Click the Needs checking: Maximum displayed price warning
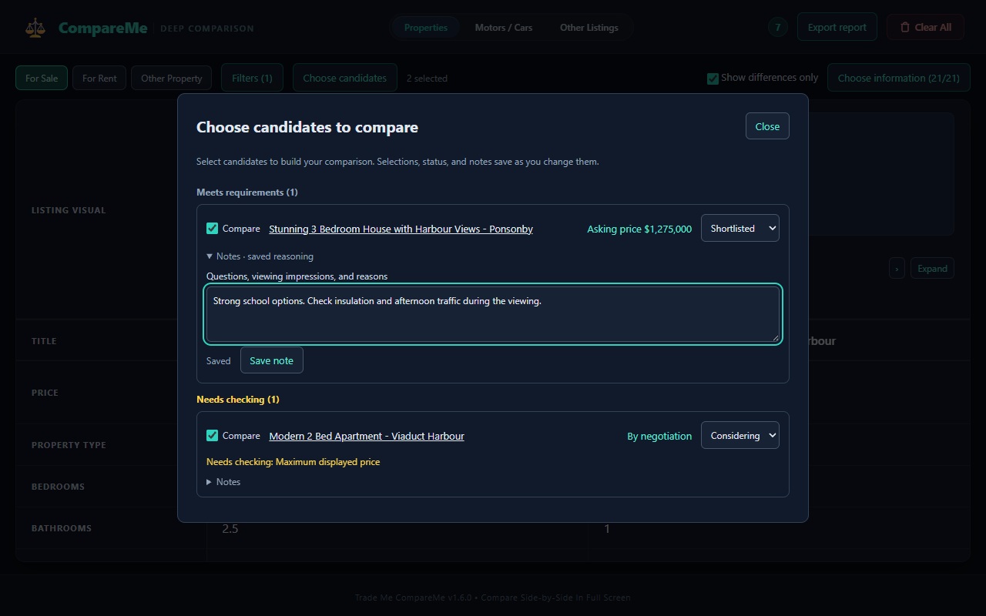This screenshot has height=616, width=986. 293,462
